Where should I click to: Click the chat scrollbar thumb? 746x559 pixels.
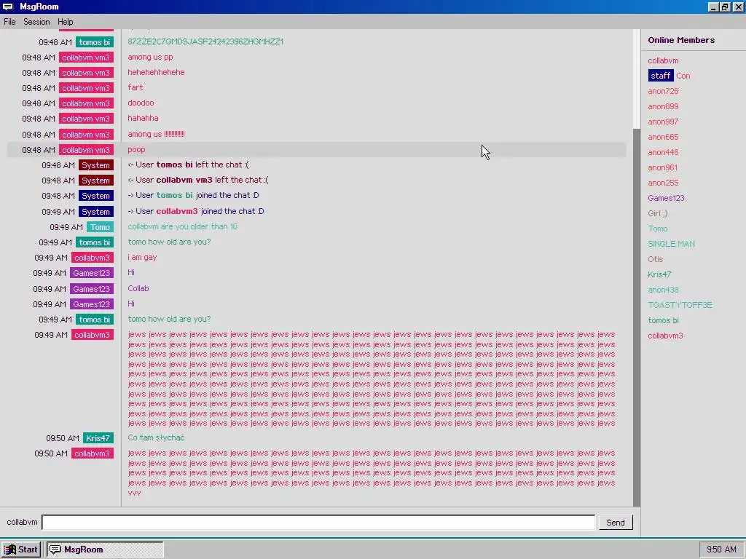click(637, 317)
